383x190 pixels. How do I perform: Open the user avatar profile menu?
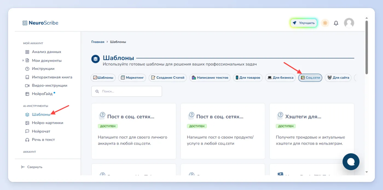point(349,23)
